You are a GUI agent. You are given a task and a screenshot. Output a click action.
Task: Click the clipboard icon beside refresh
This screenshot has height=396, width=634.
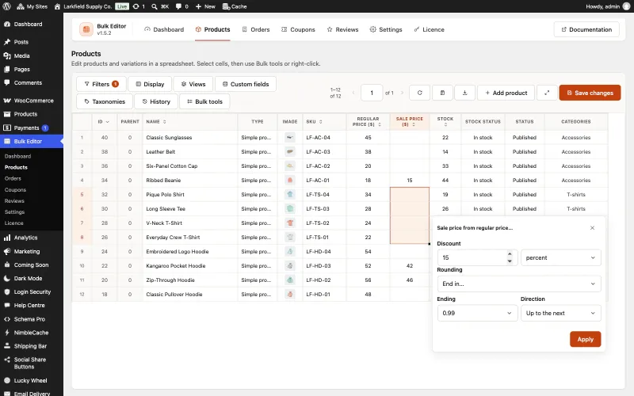point(442,93)
